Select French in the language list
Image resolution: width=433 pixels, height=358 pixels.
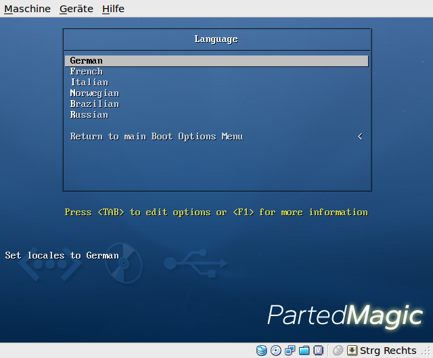(87, 72)
